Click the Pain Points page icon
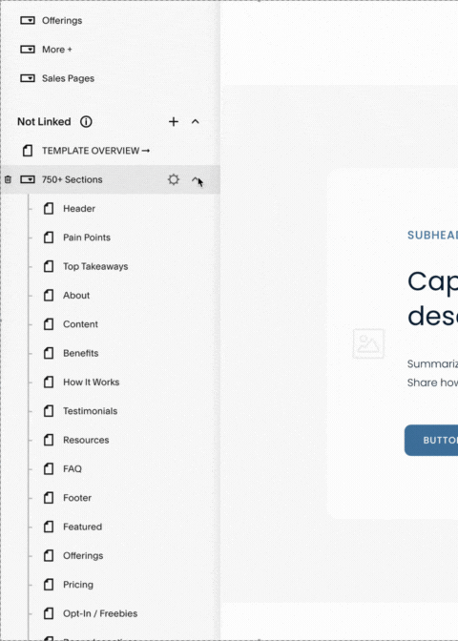This screenshot has width=458, height=641. 49,238
